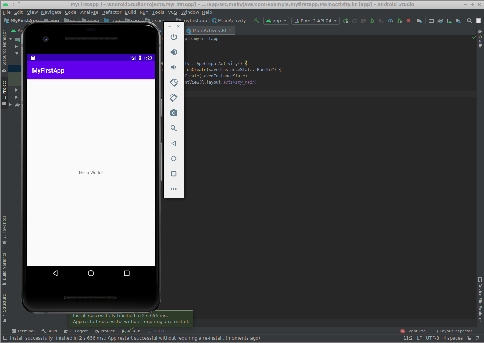Activate emulator zoom magnifier icon

[174, 128]
